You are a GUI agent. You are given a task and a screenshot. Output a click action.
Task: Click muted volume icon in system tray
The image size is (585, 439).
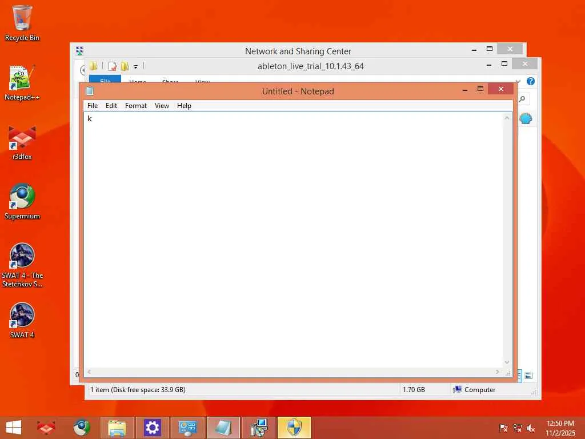(531, 428)
